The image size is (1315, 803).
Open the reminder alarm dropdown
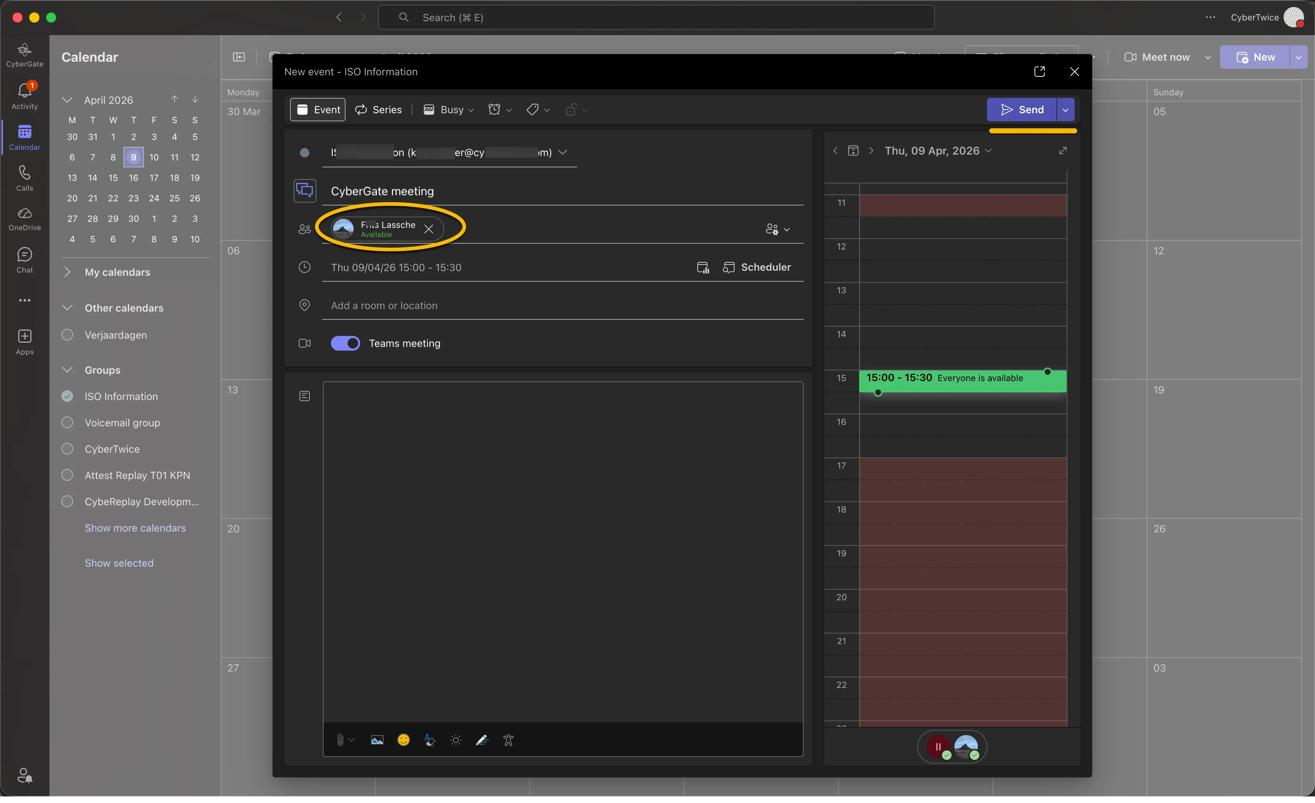pos(500,110)
